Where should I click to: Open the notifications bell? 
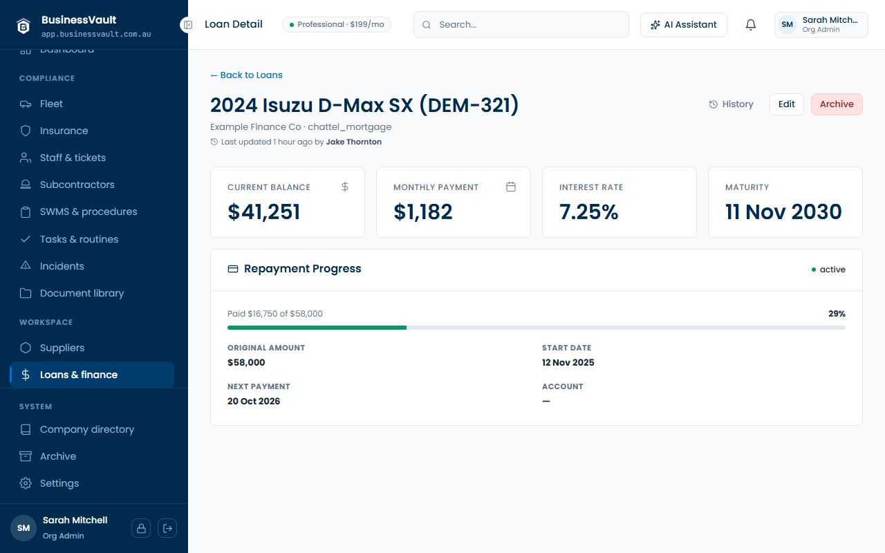click(x=751, y=25)
